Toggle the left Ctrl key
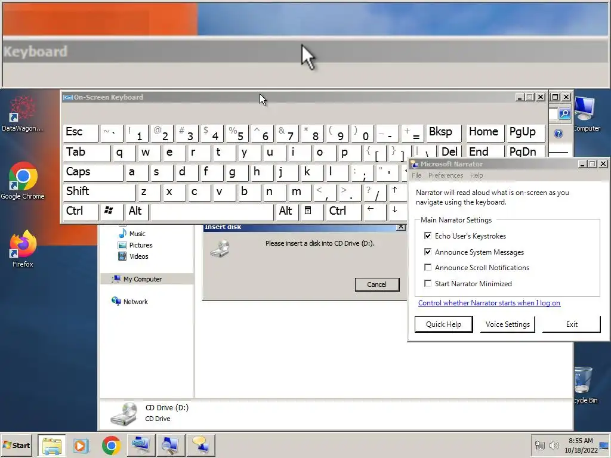The height and width of the screenshot is (458, 611). tap(81, 212)
